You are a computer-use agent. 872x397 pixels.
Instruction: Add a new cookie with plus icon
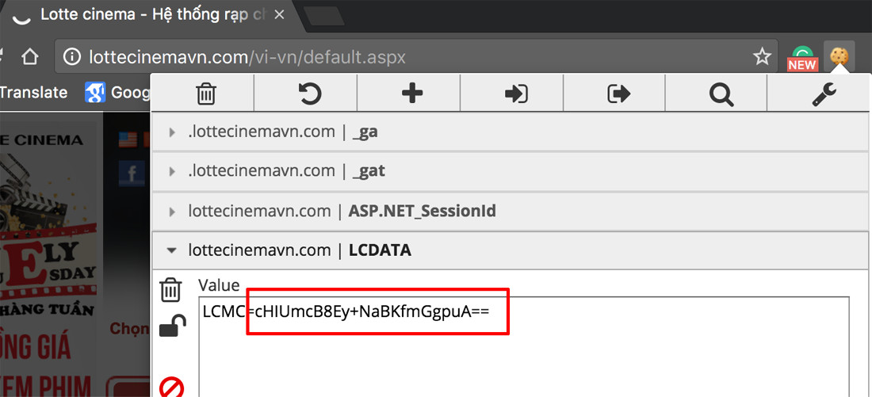[x=412, y=94]
